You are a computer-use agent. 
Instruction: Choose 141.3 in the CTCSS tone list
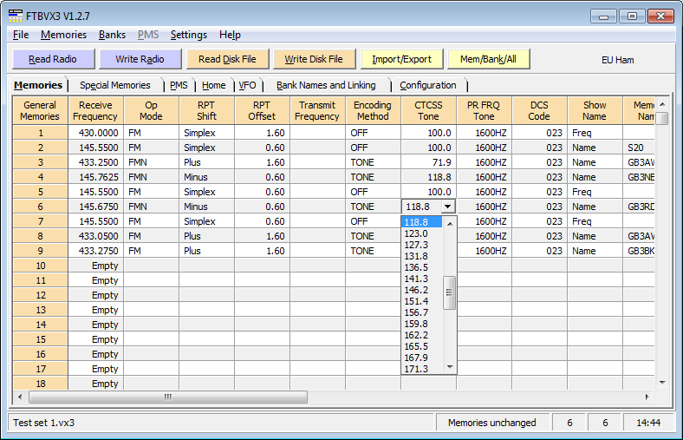416,279
